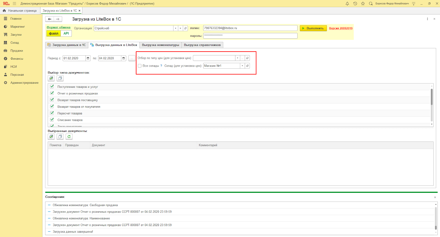Open calendar for period start date

(88, 58)
